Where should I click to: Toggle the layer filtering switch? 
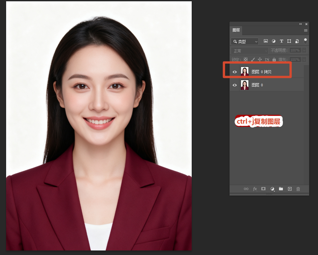305,41
